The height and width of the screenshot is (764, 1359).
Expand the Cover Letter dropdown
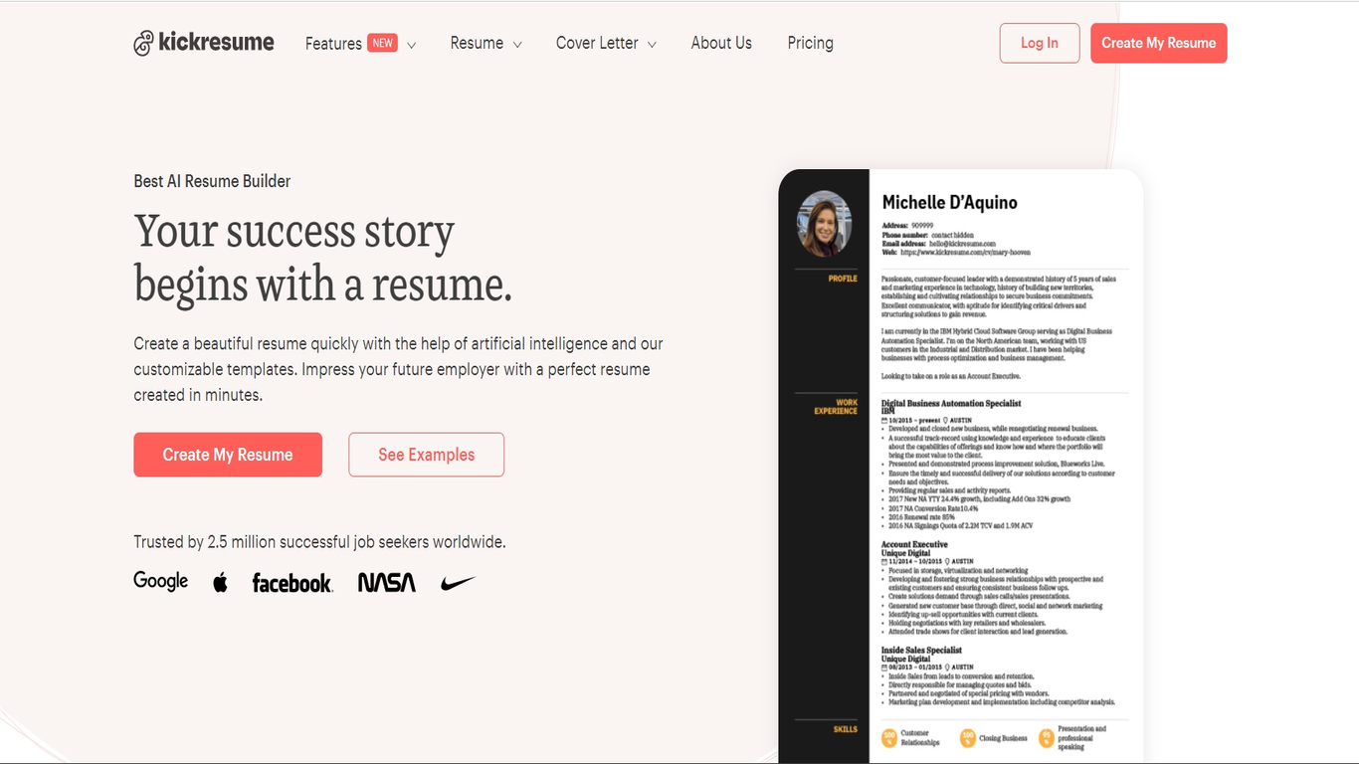[603, 43]
